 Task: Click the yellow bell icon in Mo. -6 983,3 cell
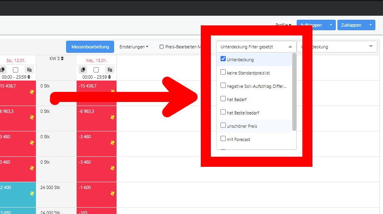tap(112, 118)
